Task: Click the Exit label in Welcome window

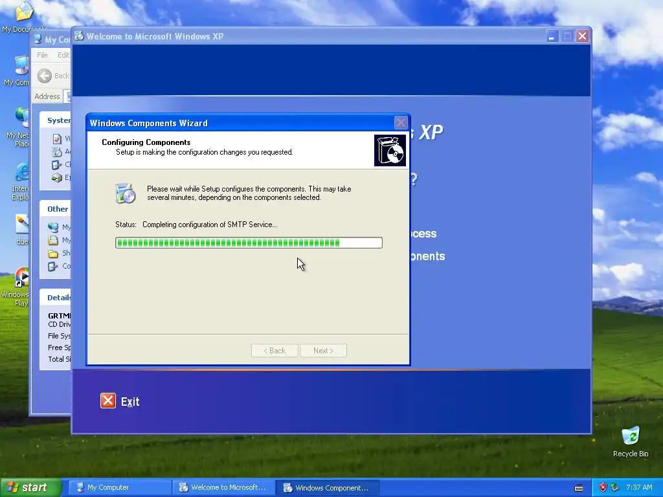Action: pos(129,401)
